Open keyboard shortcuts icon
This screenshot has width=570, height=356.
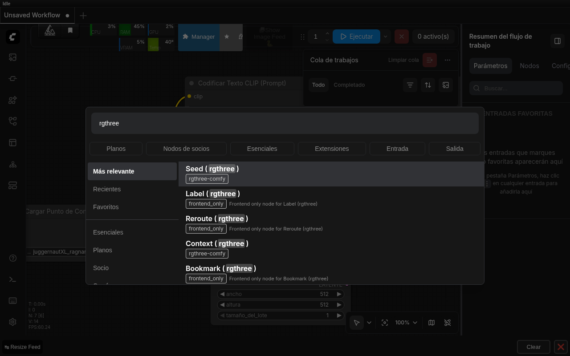pos(13,301)
